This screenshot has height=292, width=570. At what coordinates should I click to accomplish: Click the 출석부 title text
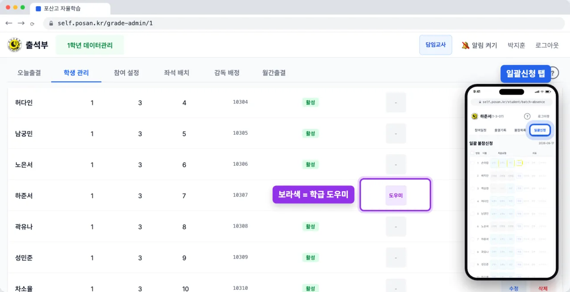pyautogui.click(x=37, y=45)
